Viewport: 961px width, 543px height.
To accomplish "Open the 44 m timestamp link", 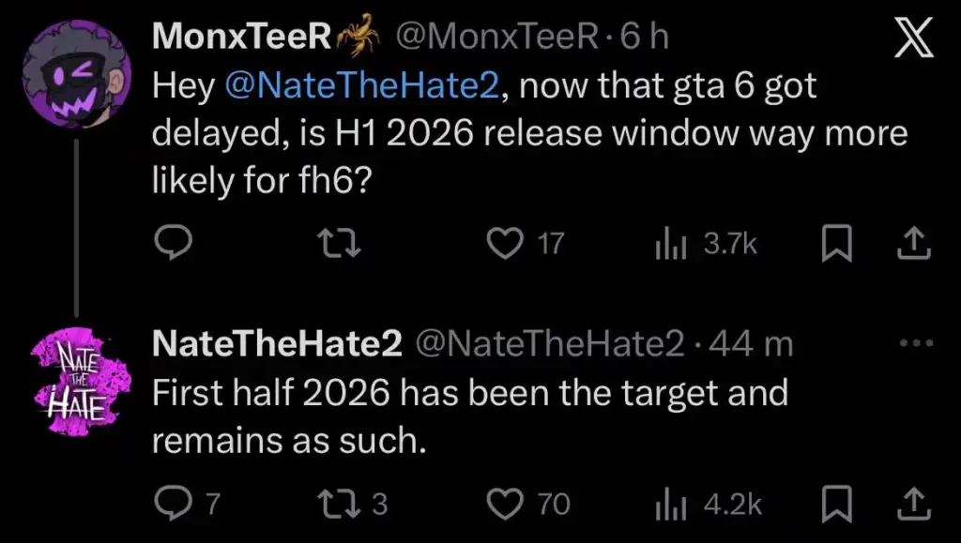I will (751, 344).
